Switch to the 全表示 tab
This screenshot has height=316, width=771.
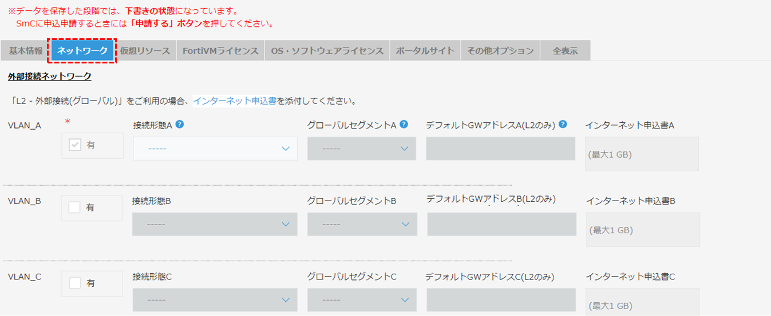pos(565,51)
